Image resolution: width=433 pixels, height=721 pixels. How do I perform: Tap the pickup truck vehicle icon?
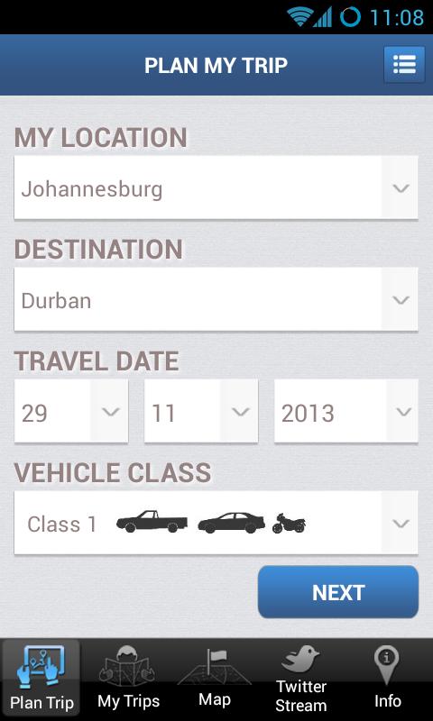click(152, 522)
